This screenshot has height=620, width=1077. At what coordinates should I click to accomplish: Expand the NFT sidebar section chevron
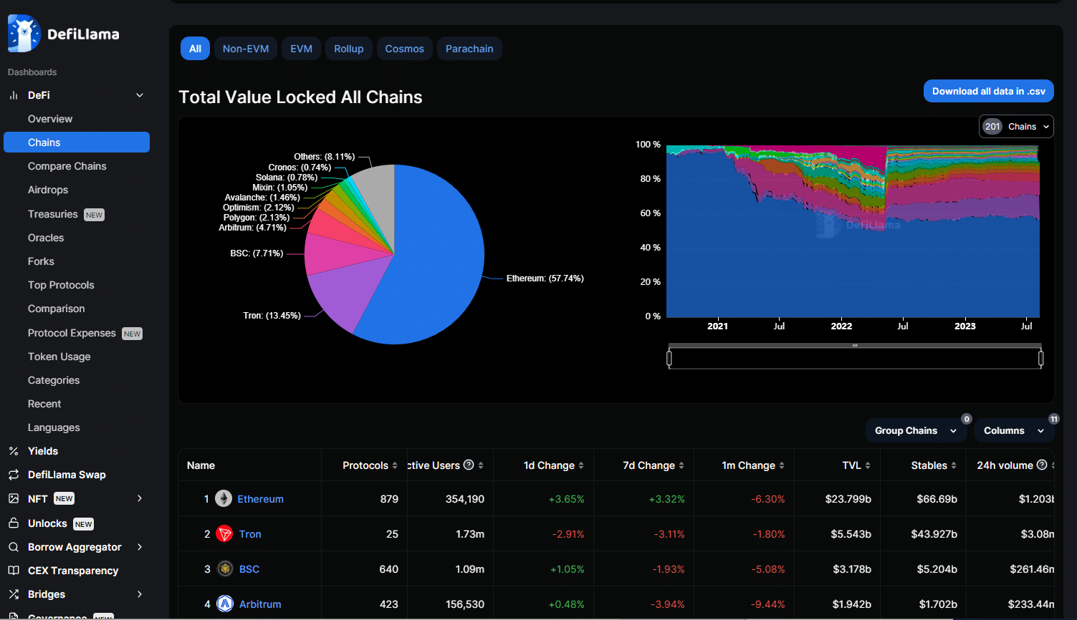pyautogui.click(x=140, y=498)
